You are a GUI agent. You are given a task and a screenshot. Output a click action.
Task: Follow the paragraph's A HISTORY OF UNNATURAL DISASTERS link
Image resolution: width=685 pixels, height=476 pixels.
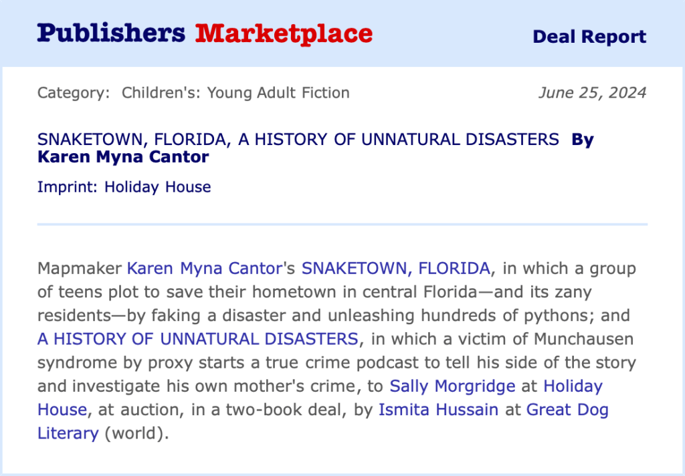click(198, 339)
